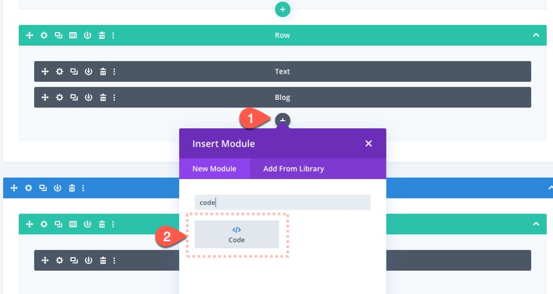Duplicate the Blog module
553x294 pixels.
coord(74,98)
